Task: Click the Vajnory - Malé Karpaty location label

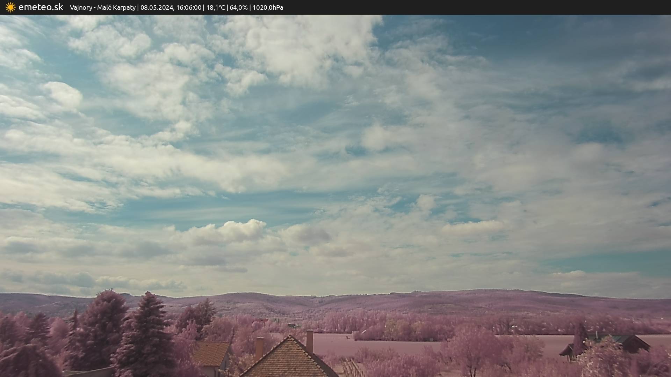Action: click(x=102, y=8)
